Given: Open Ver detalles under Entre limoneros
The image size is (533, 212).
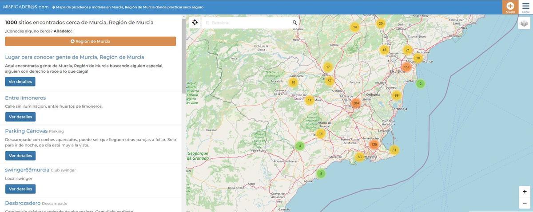Looking at the screenshot, I should [x=20, y=117].
